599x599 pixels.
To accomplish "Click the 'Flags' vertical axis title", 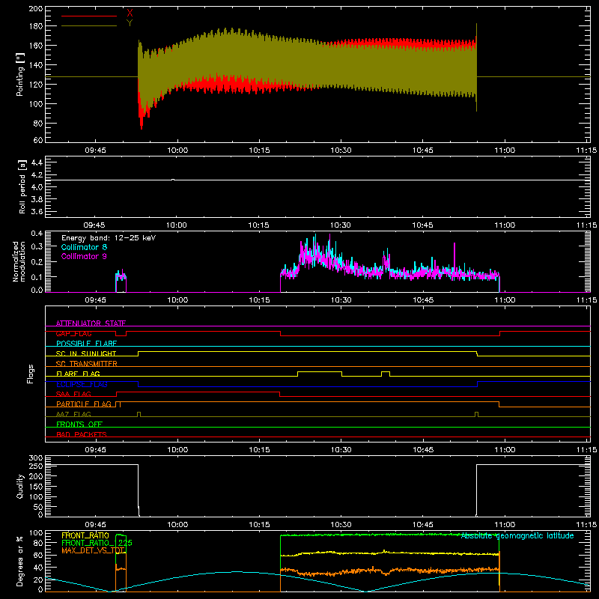I will point(30,374).
